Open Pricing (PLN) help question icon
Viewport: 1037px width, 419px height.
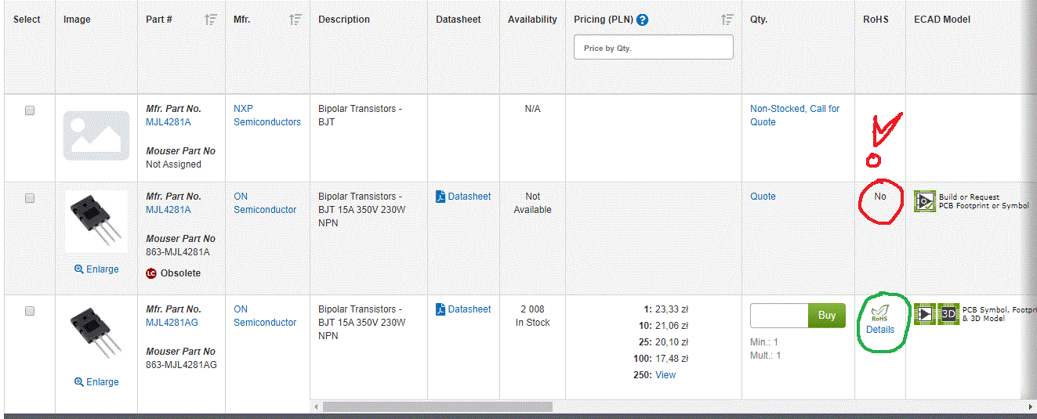click(643, 20)
